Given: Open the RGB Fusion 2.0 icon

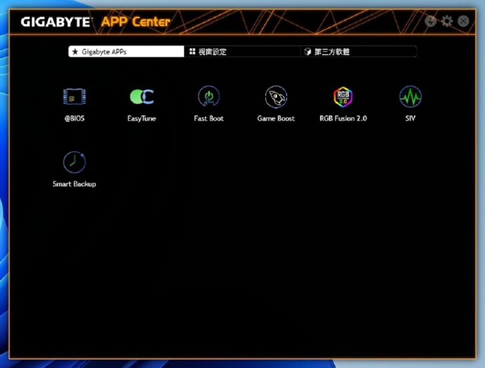Looking at the screenshot, I should 343,97.
